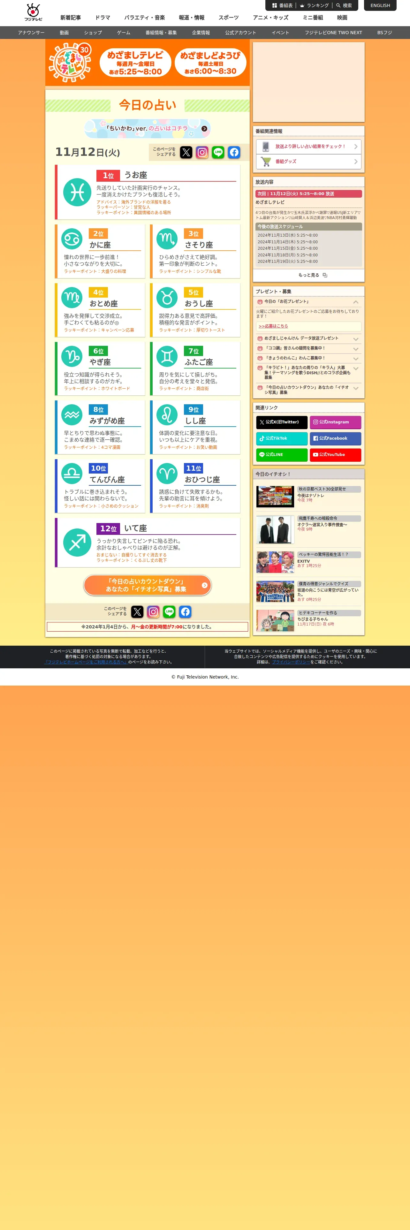The image size is (410, 1230).
Task: Expand 今日の占いカウントダウン イチオシ写真 募集
Action: [x=356, y=388]
